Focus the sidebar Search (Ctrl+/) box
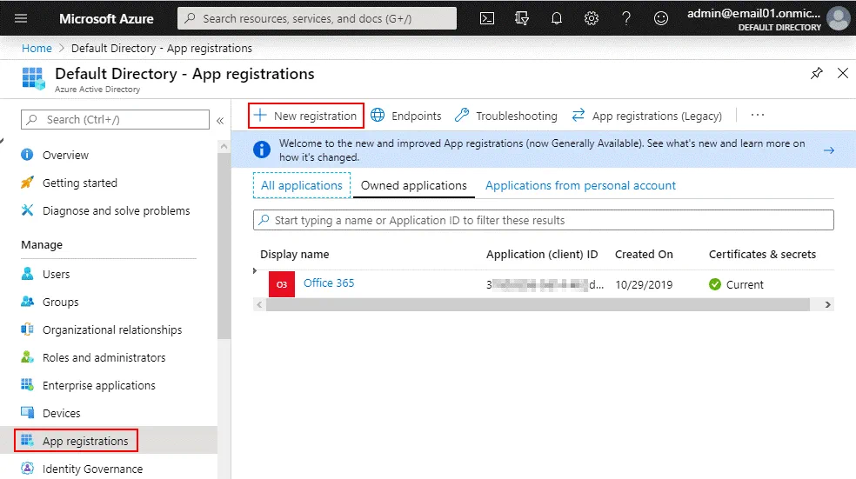Image resolution: width=856 pixels, height=479 pixels. coord(115,119)
